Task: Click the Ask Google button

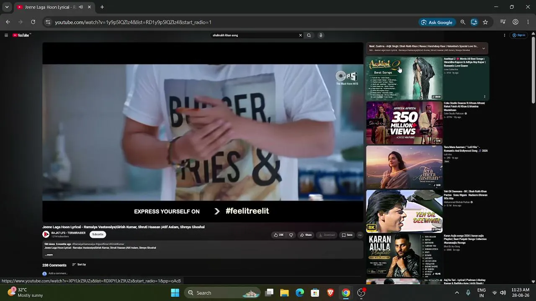Action: coord(437,22)
